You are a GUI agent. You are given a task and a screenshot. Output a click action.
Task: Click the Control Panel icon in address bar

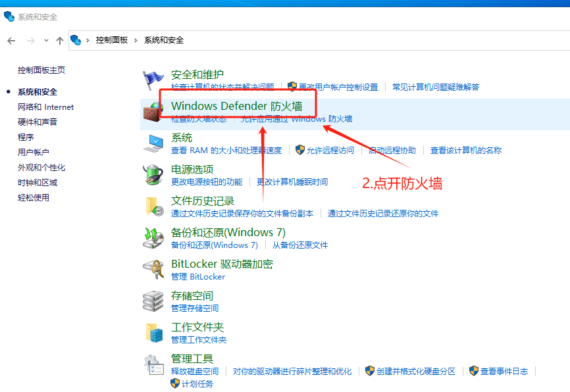coord(77,39)
